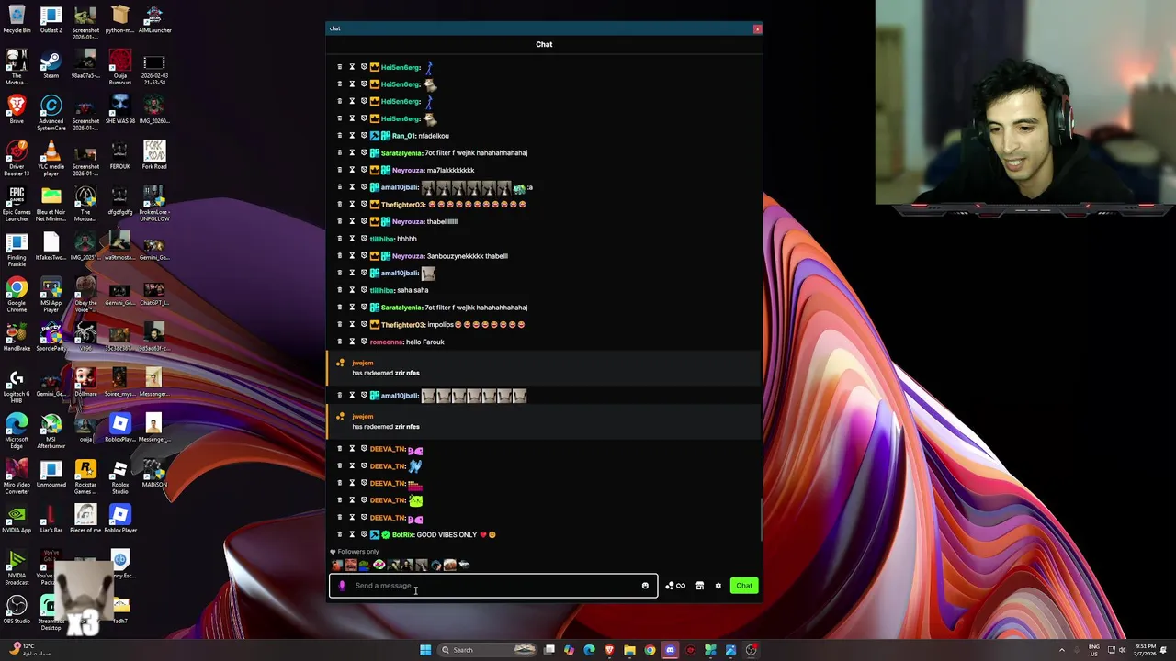The width and height of the screenshot is (1176, 661).
Task: Open the channel points infinity icon
Action: coord(681,586)
